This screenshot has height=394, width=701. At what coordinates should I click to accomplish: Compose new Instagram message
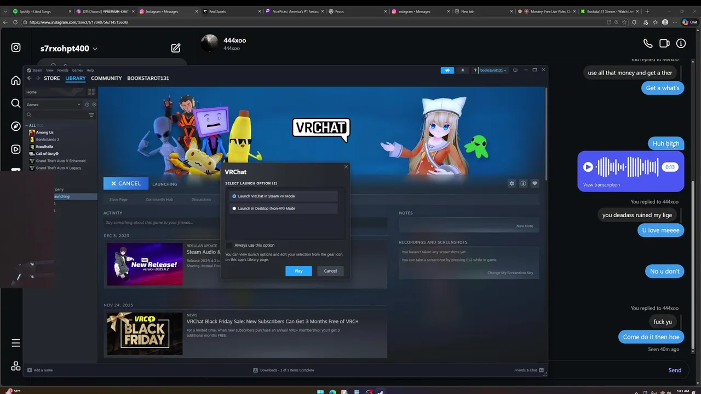pos(176,48)
